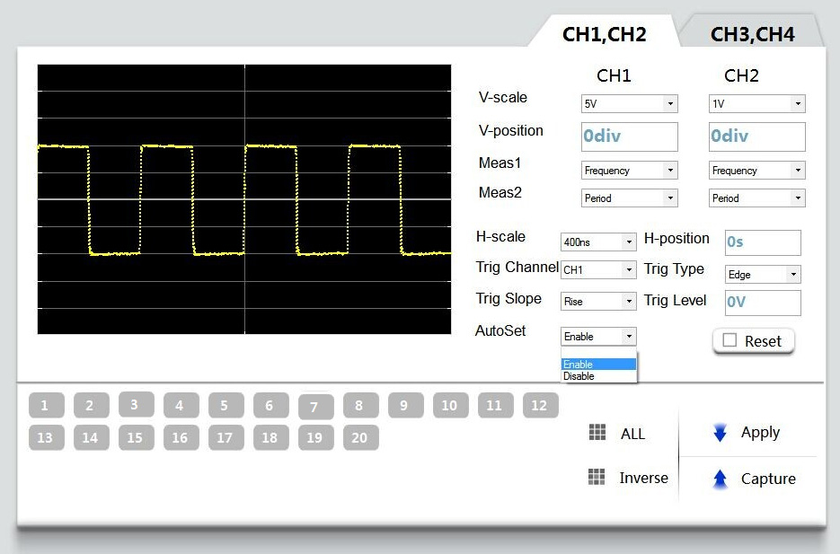Toggle device button 2

click(x=91, y=405)
